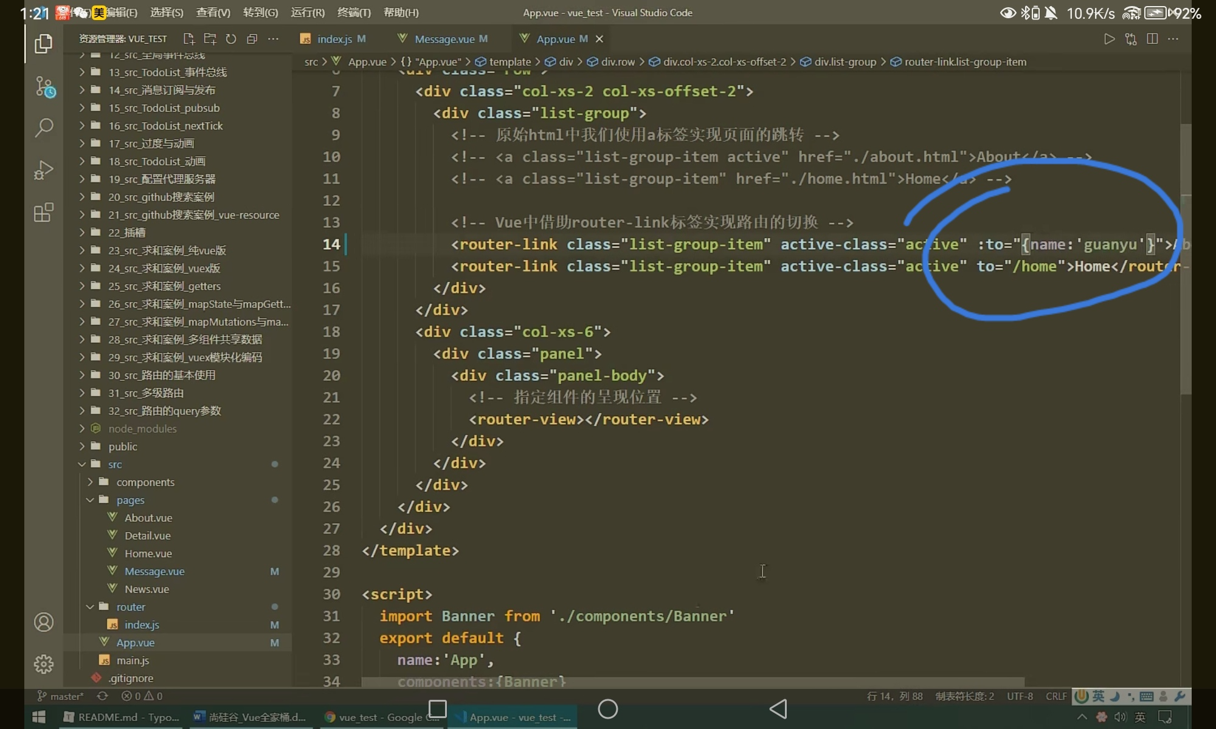Toggle the errors and warnings panel indicator
Viewport: 1216px width, 729px height.
pos(142,696)
